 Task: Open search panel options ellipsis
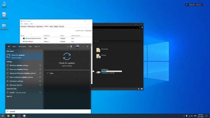(x=83, y=47)
